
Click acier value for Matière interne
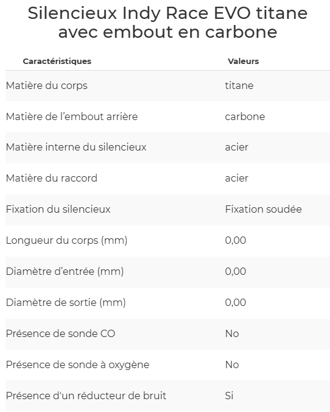(x=236, y=147)
